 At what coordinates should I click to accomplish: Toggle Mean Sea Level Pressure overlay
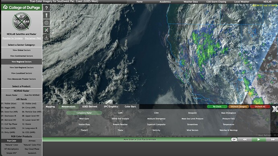(192, 119)
